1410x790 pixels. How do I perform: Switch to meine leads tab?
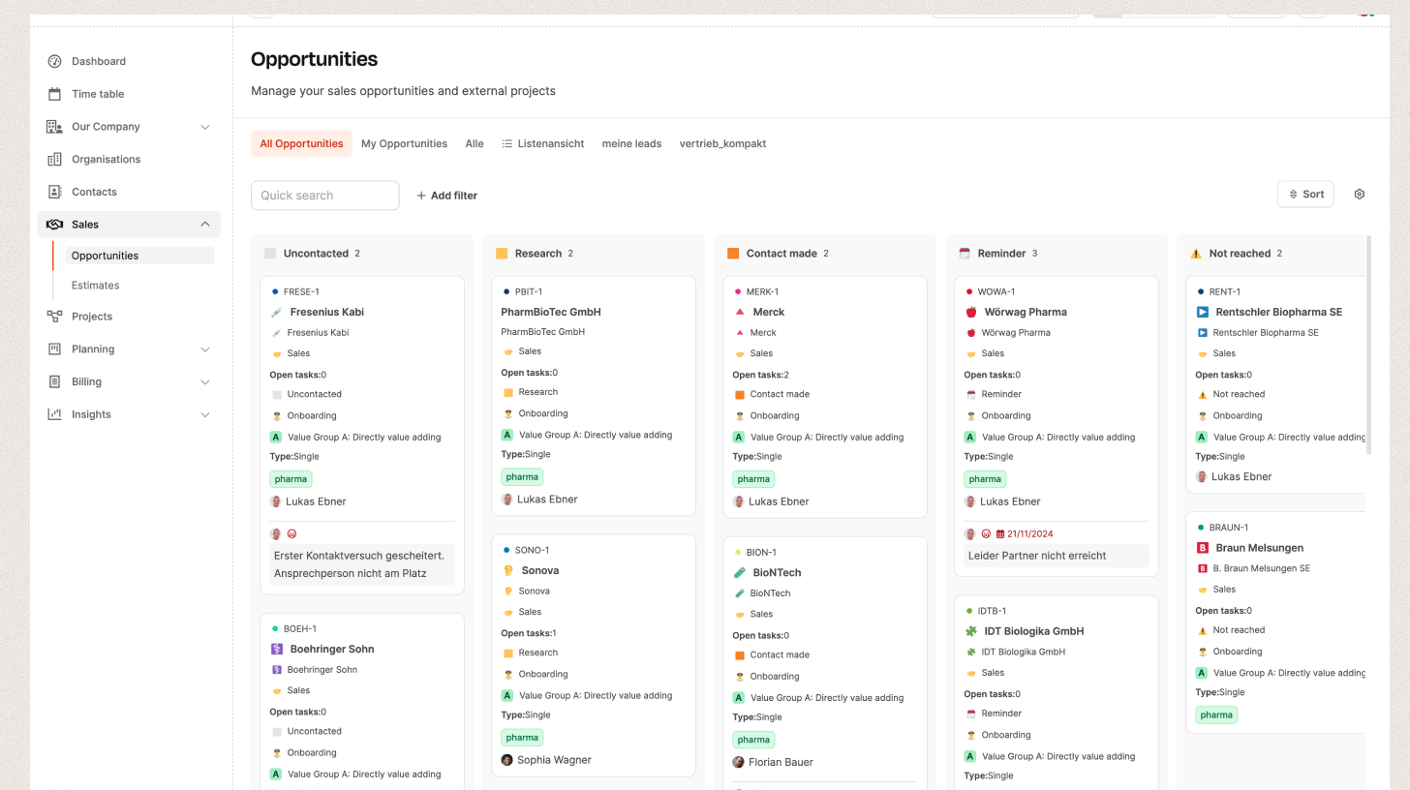(x=631, y=143)
